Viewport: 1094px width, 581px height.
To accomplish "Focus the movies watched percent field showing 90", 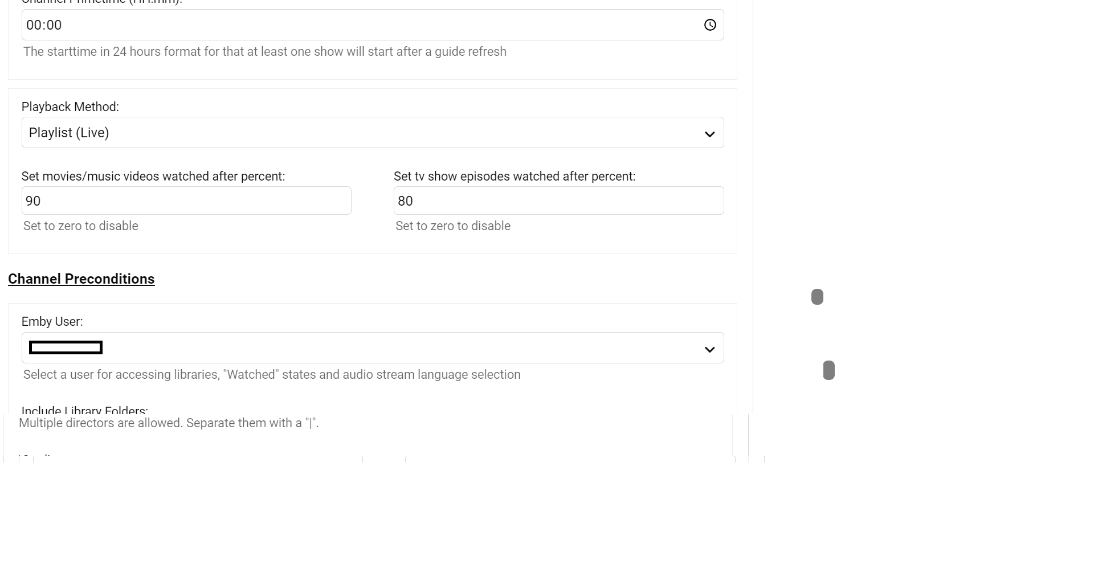I will [186, 201].
